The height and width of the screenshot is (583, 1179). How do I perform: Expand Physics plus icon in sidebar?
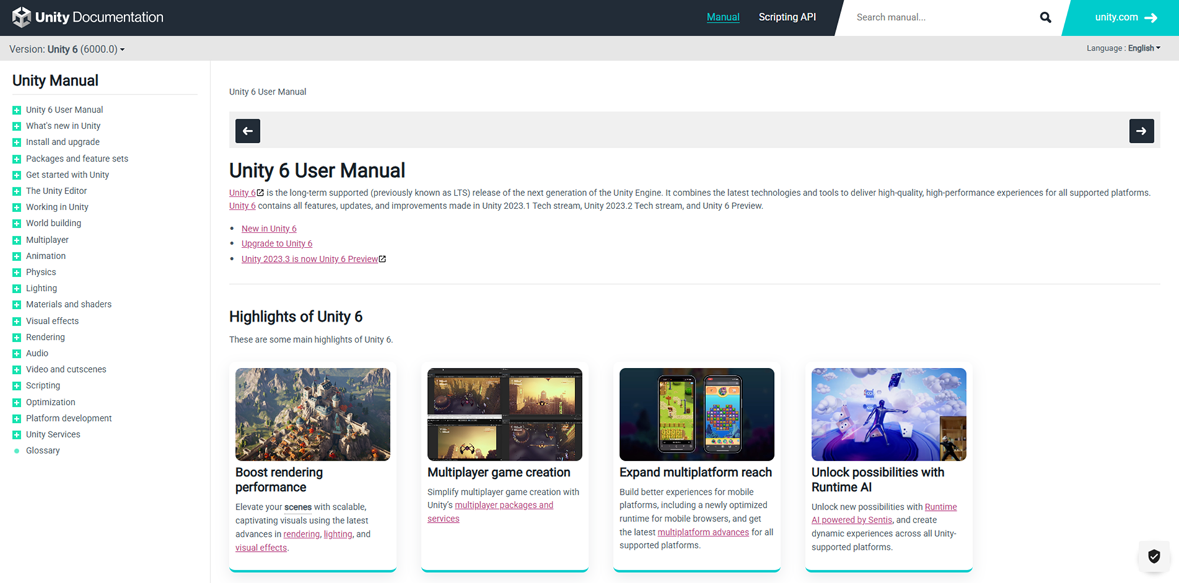17,272
